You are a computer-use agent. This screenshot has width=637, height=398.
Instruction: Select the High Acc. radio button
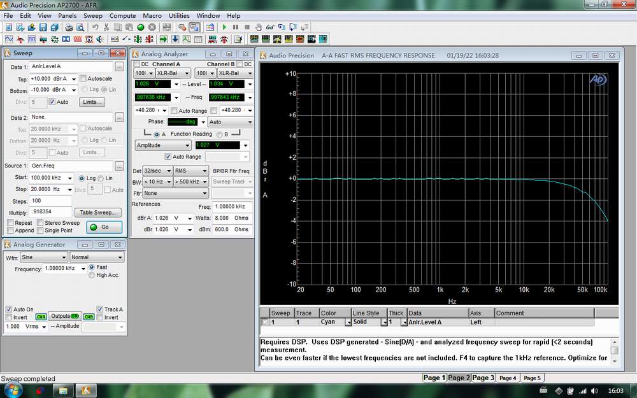coord(91,275)
